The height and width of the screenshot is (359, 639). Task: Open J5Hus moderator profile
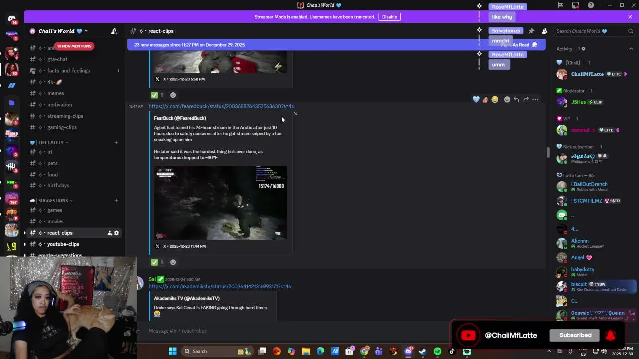click(x=595, y=102)
